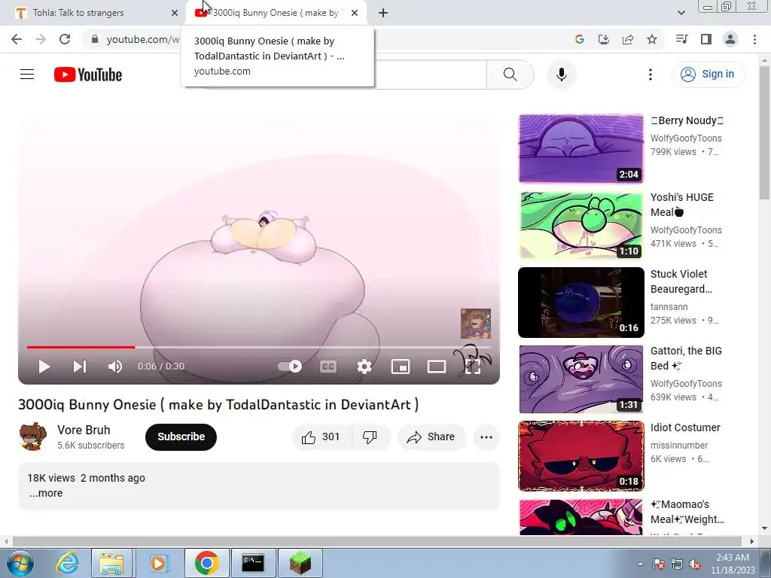Switch to theater mode view

(437, 367)
